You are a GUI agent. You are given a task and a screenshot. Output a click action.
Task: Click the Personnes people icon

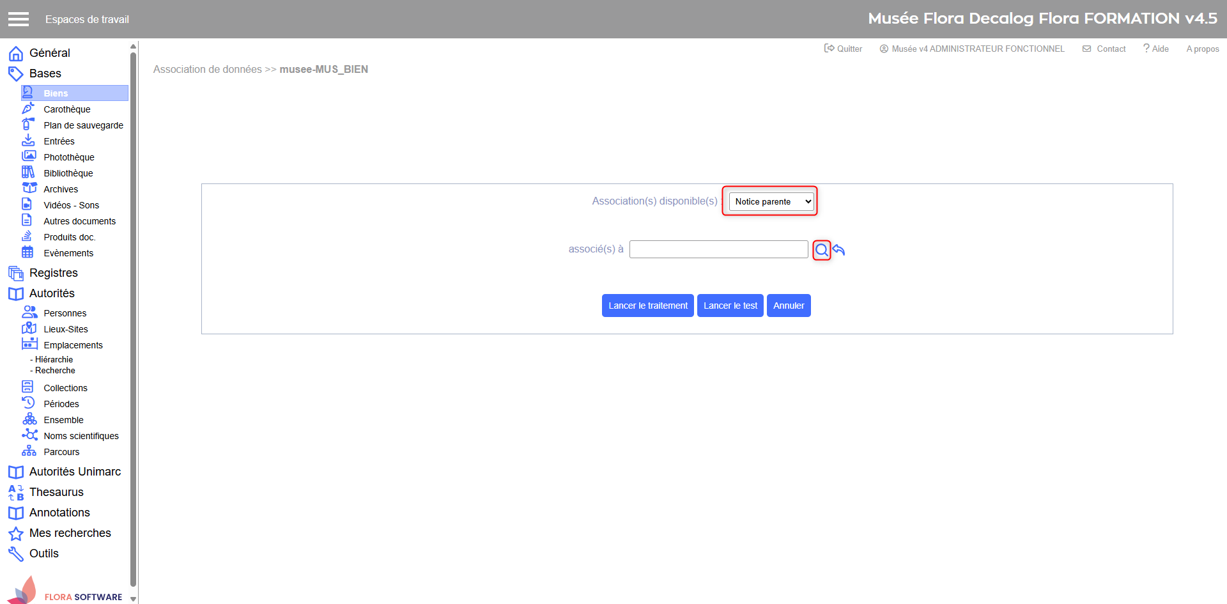point(29,313)
